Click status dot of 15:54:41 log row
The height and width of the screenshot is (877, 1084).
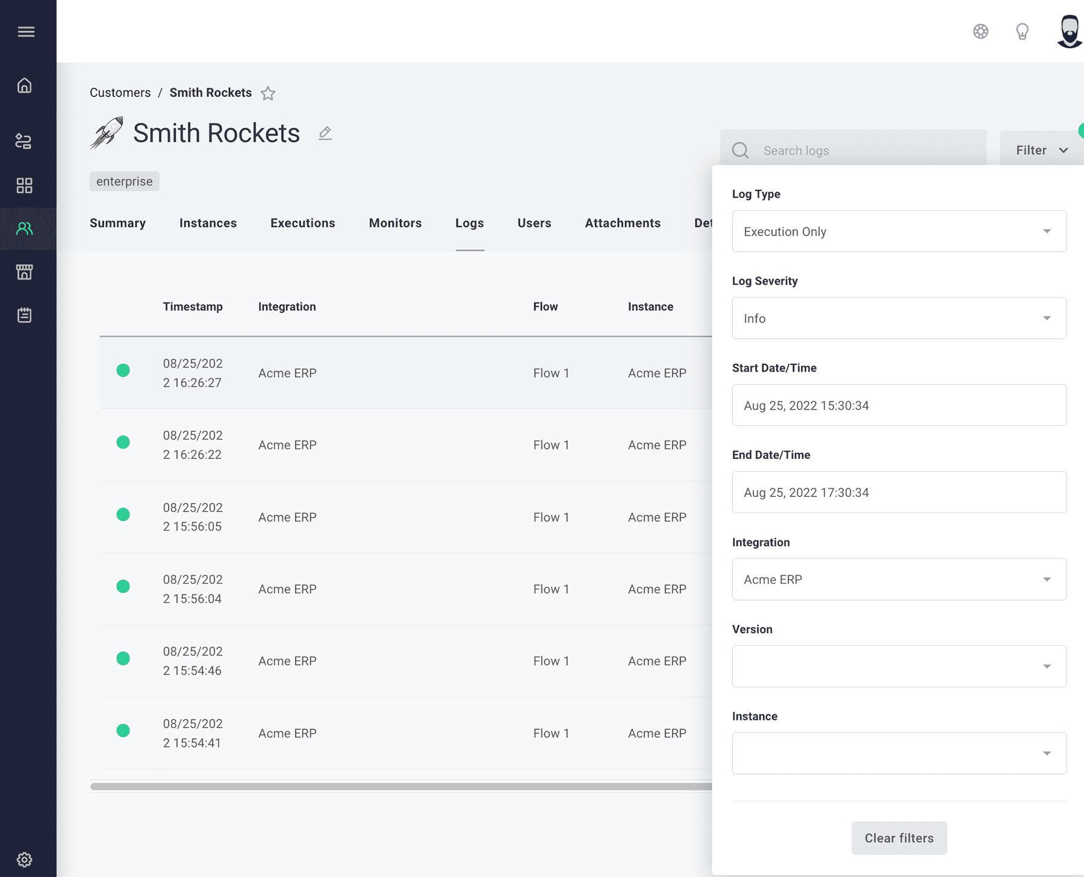point(123,731)
